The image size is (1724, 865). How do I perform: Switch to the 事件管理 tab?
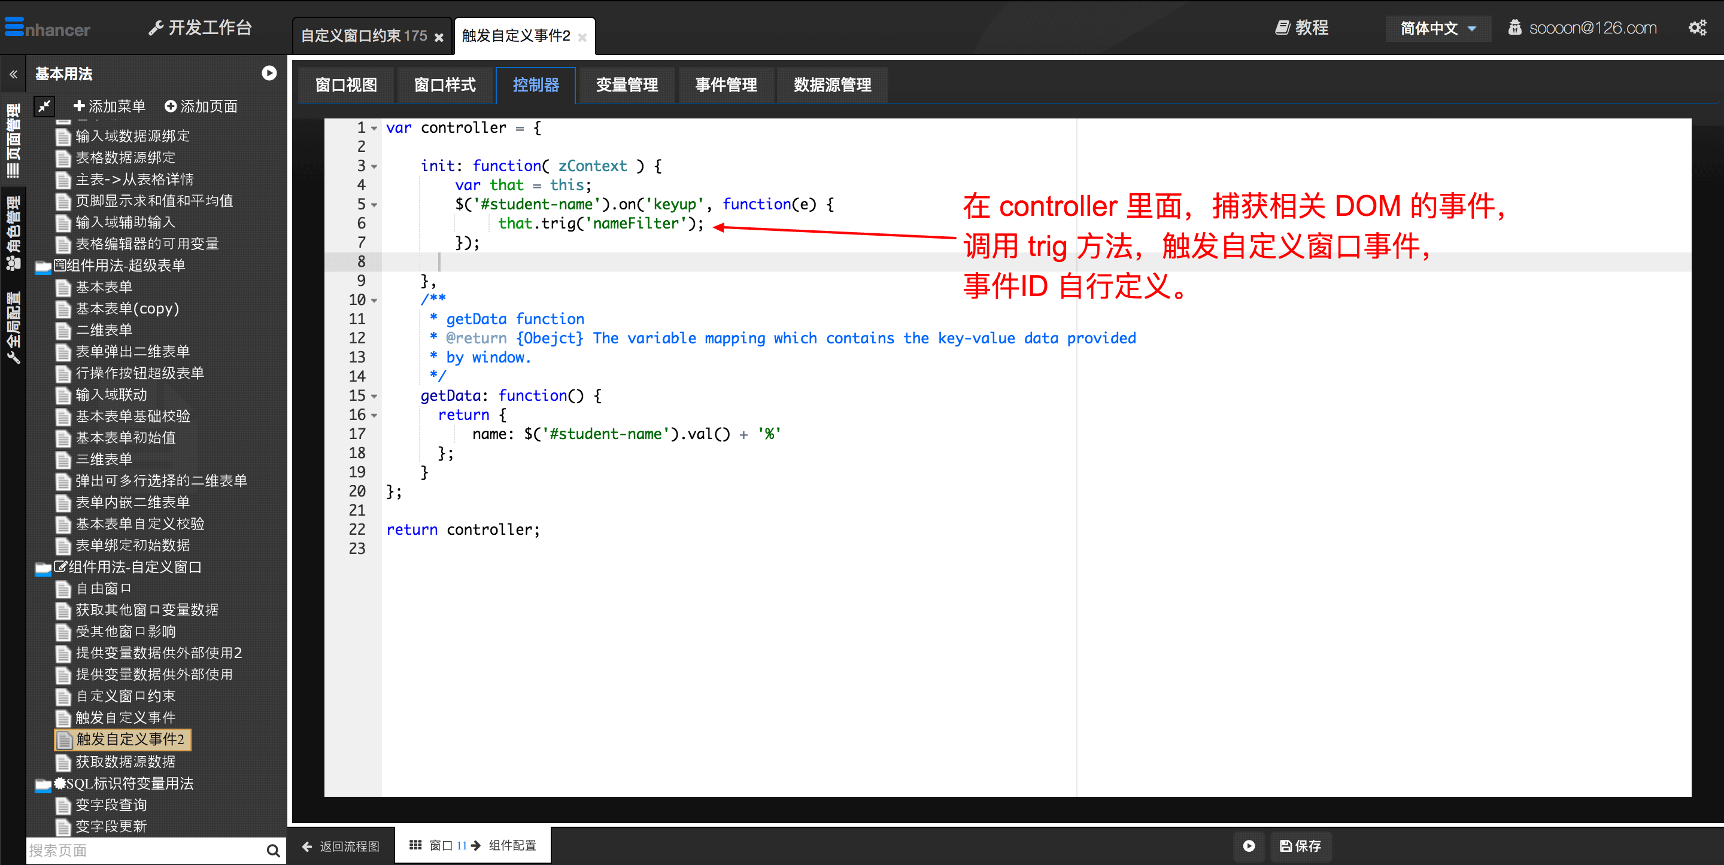(x=726, y=85)
